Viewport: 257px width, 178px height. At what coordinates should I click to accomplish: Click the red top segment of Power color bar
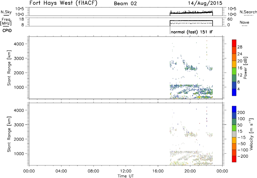[234, 43]
